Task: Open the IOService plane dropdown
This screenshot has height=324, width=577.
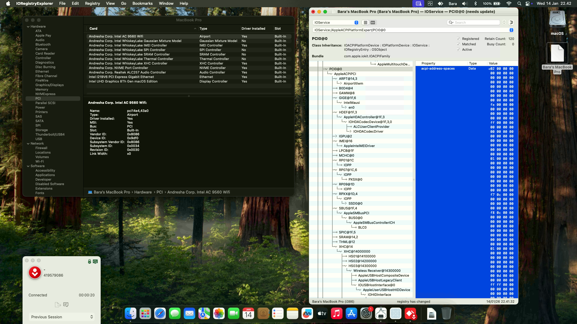Action: [336, 22]
